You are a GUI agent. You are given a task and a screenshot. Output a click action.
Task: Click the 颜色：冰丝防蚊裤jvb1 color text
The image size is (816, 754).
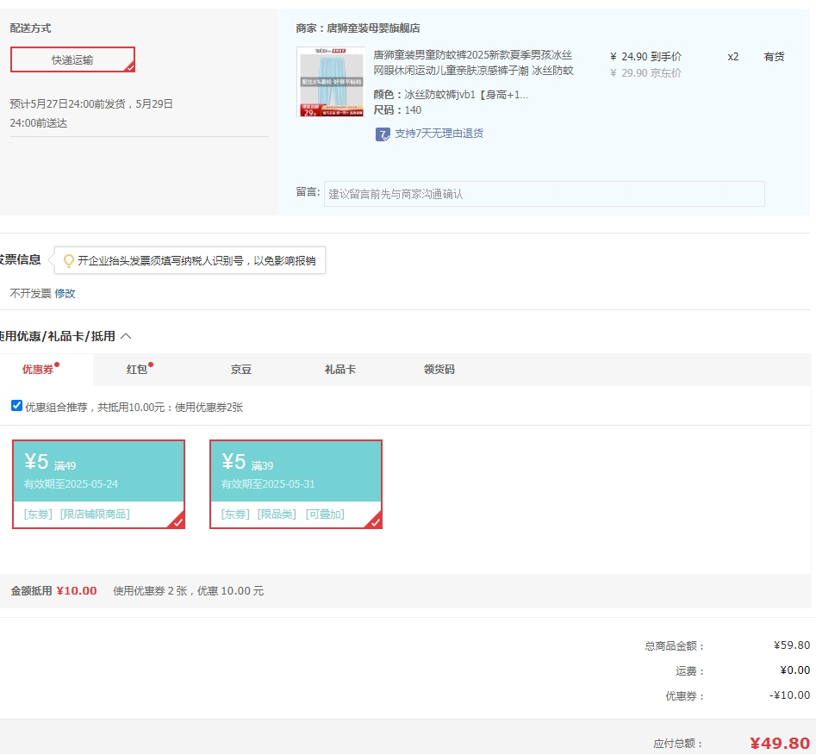pos(451,95)
